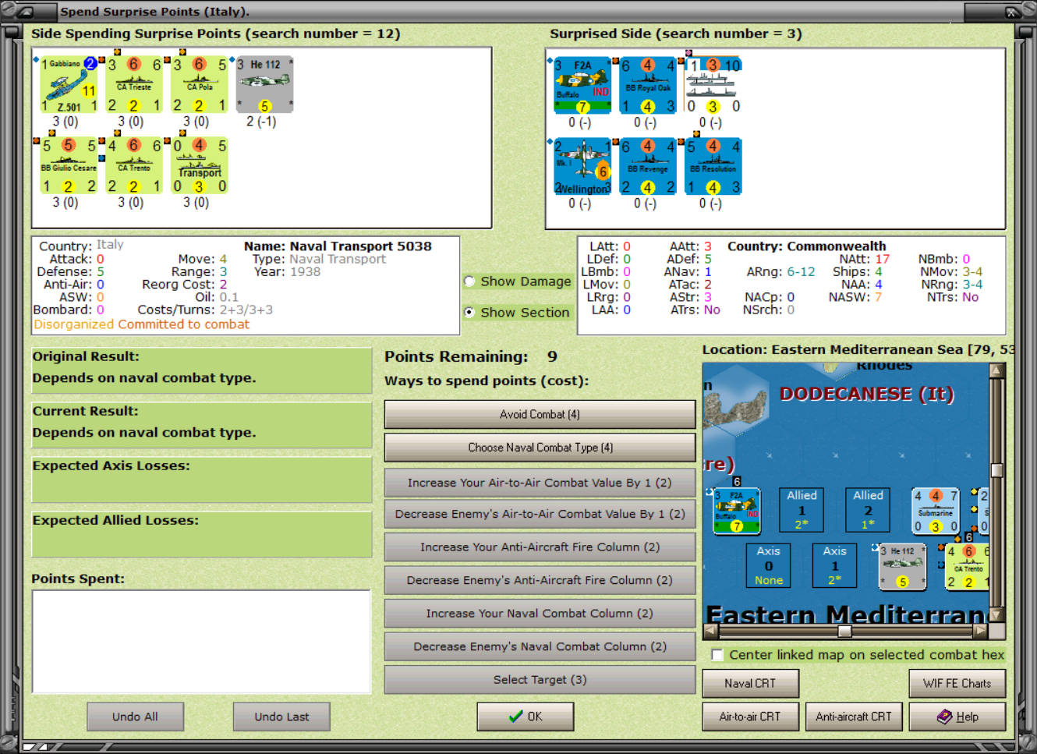Click map horizontal scrollbar right arrow
This screenshot has height=754, width=1037.
coord(981,630)
